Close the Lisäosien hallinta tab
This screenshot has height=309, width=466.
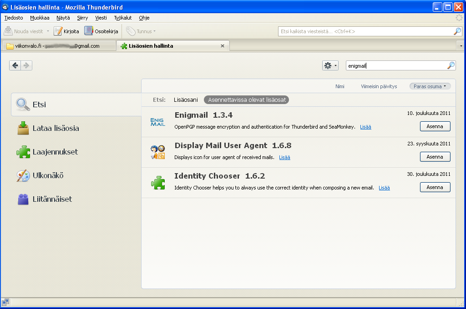pos(222,46)
